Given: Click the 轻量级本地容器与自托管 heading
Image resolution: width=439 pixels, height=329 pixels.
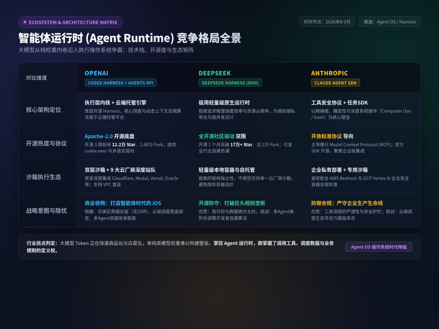Looking at the screenshot, I should pyautogui.click(x=226, y=170).
